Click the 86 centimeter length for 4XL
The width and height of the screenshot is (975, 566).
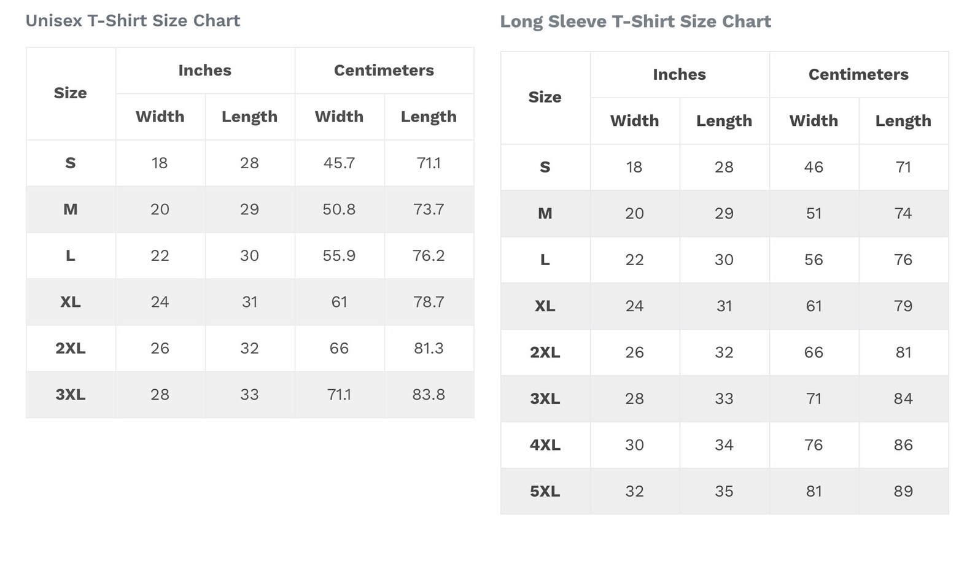903,445
